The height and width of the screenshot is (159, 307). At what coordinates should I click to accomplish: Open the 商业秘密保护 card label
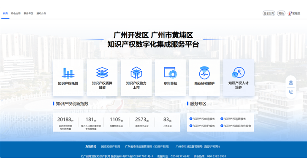click(204, 84)
